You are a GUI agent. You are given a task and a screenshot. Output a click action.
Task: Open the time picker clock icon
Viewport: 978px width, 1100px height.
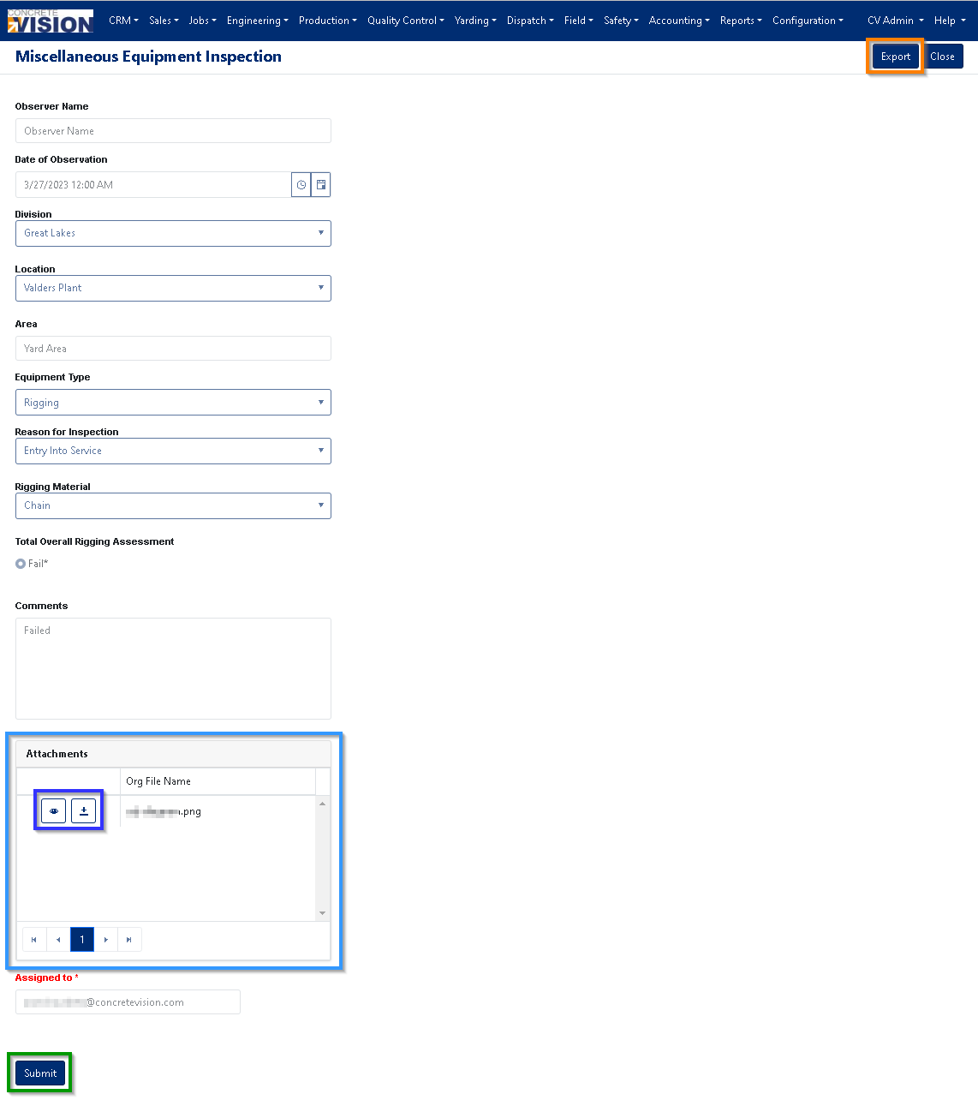pyautogui.click(x=301, y=185)
